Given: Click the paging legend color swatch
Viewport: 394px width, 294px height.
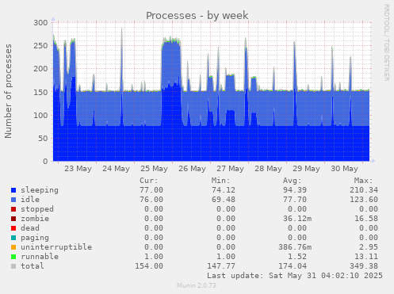Looking at the screenshot, I should (13, 238).
